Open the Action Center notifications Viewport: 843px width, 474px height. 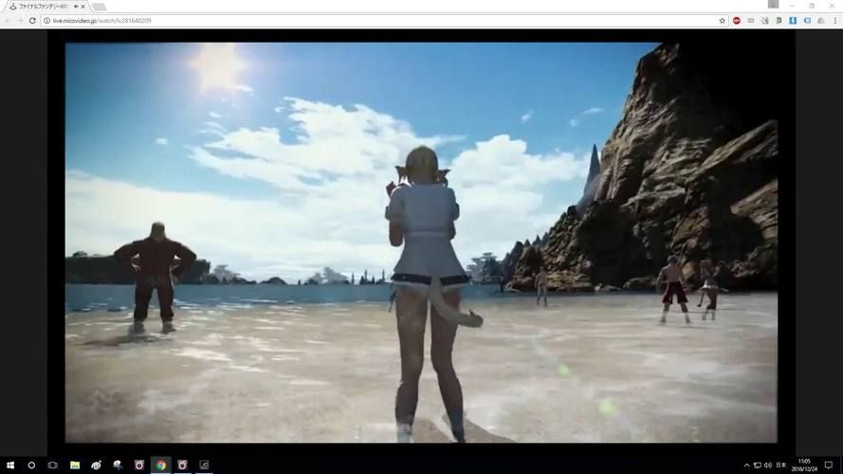[829, 465]
